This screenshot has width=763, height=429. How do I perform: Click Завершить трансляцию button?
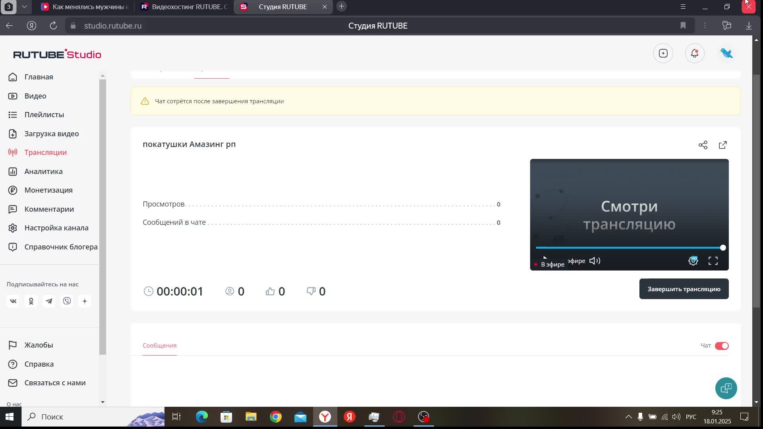click(x=684, y=289)
